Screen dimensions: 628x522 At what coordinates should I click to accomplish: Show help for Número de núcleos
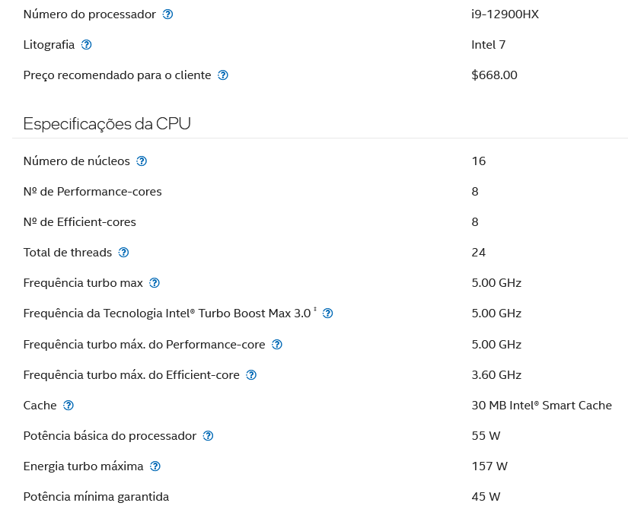(142, 161)
